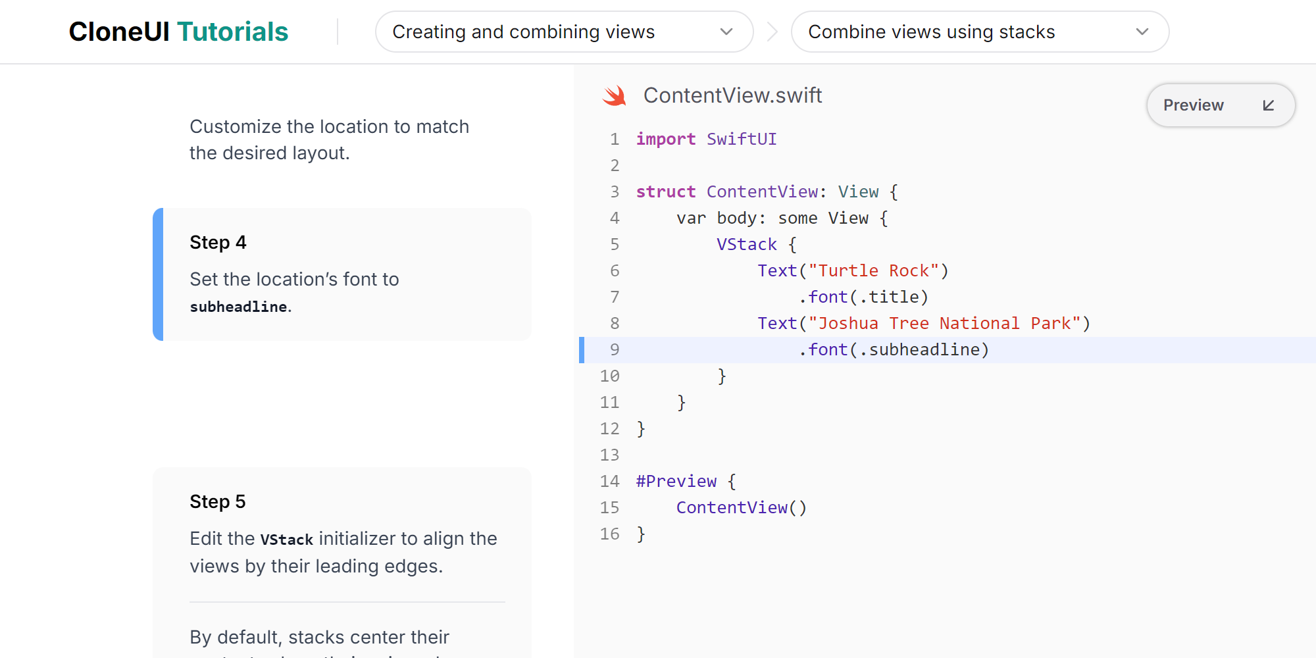
Task: Click the collapse arrow icon in Preview button
Action: click(1268, 105)
